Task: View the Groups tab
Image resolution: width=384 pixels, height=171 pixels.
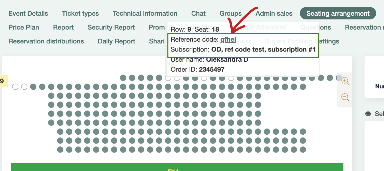Action: point(230,13)
